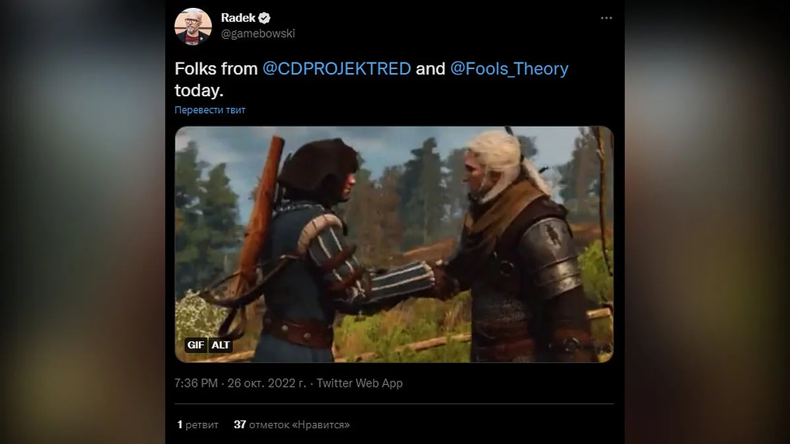Open the Radek display name link
Image resolution: width=790 pixels, height=444 pixels.
[x=239, y=18]
